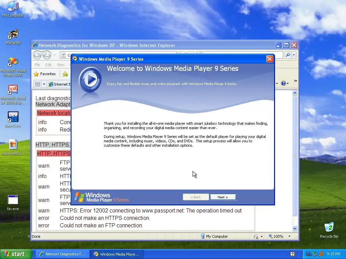Open the Favorites center in Internet Explorer
346x259 pixels.
[x=45, y=74]
